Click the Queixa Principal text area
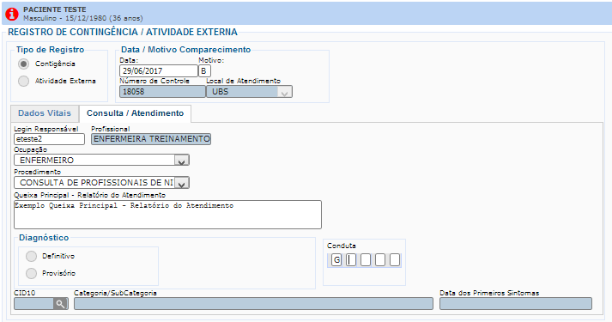This screenshot has width=612, height=322. point(168,215)
